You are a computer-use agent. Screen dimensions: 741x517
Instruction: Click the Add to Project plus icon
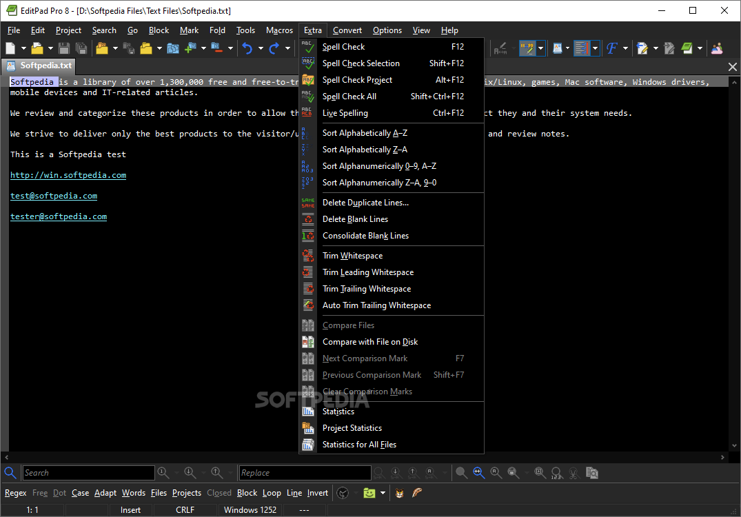tap(191, 48)
